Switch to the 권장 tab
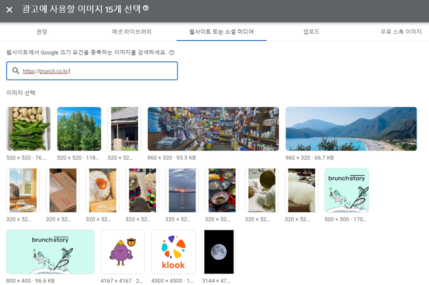Viewport: 429px width, 285px height. tap(42, 32)
